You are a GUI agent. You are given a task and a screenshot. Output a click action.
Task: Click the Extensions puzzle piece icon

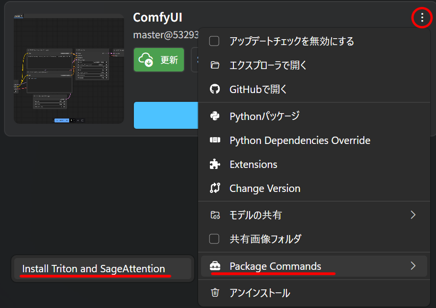pyautogui.click(x=215, y=165)
